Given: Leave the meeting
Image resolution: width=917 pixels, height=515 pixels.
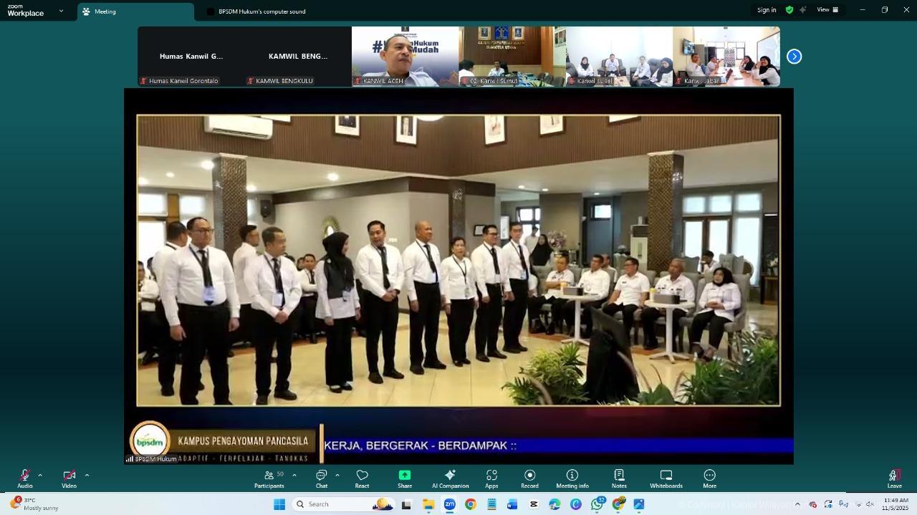Looking at the screenshot, I should 894,478.
